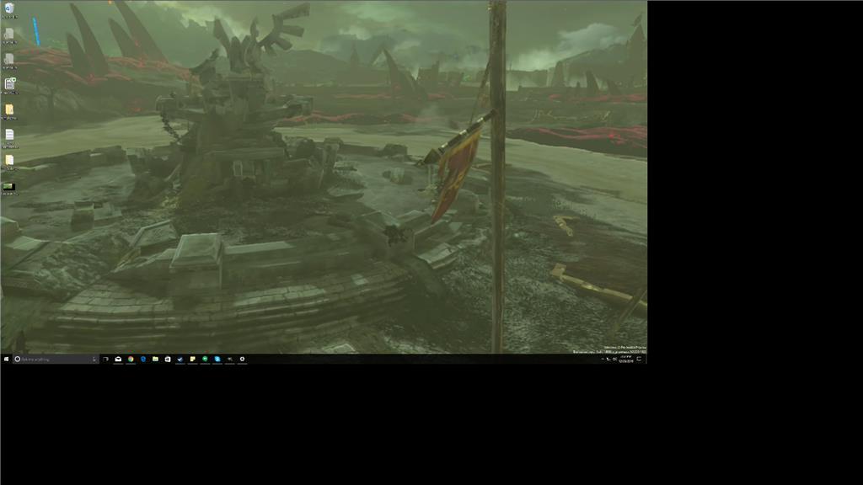Viewport: 863px width, 485px height.
Task: Open the volume control in the system tray
Action: [614, 359]
